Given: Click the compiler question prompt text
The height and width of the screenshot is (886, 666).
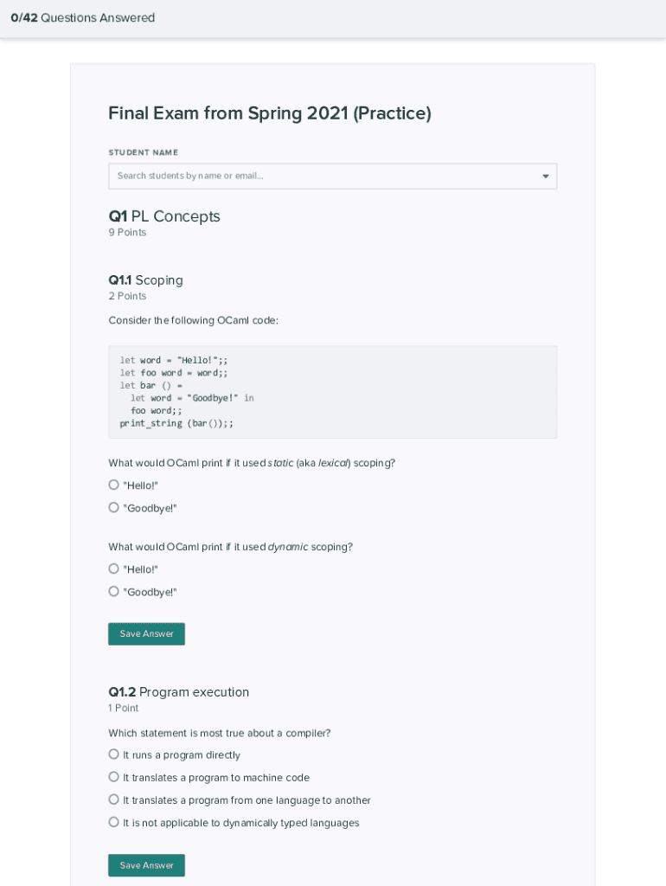Looking at the screenshot, I should pos(219,733).
